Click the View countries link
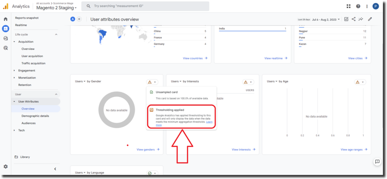 [x=195, y=58]
